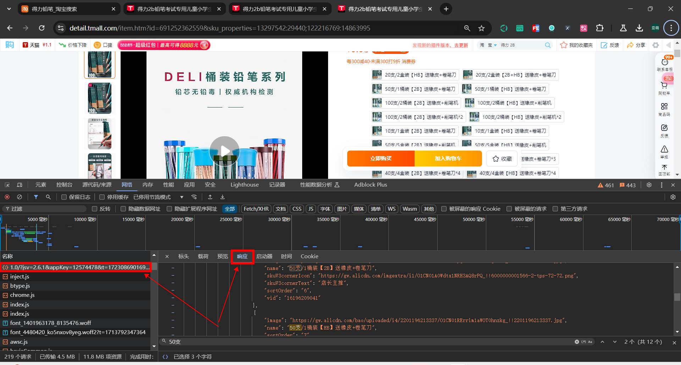Open shopping cart sidebar icon

664,87
